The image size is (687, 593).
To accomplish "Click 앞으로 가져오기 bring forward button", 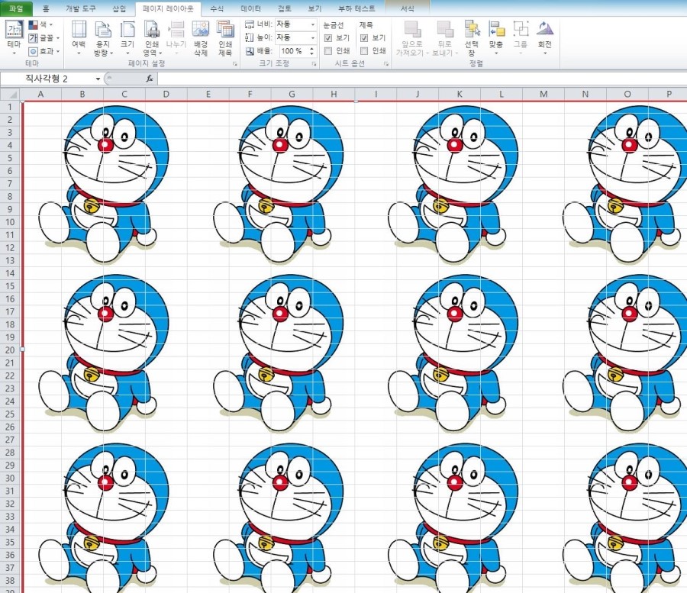I will click(412, 38).
